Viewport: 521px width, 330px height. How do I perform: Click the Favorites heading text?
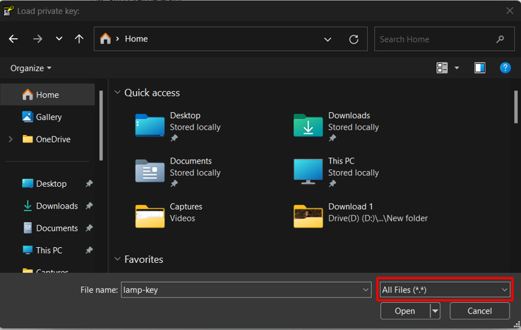[x=144, y=259]
